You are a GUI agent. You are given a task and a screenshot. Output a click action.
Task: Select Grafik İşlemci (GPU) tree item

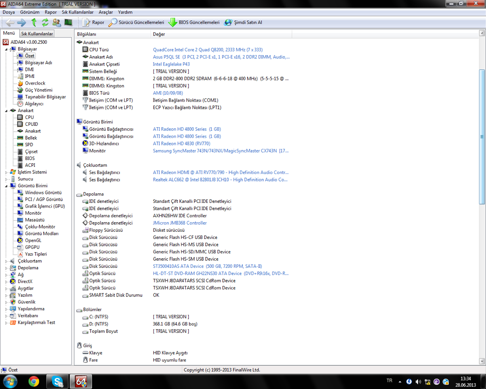click(45, 206)
